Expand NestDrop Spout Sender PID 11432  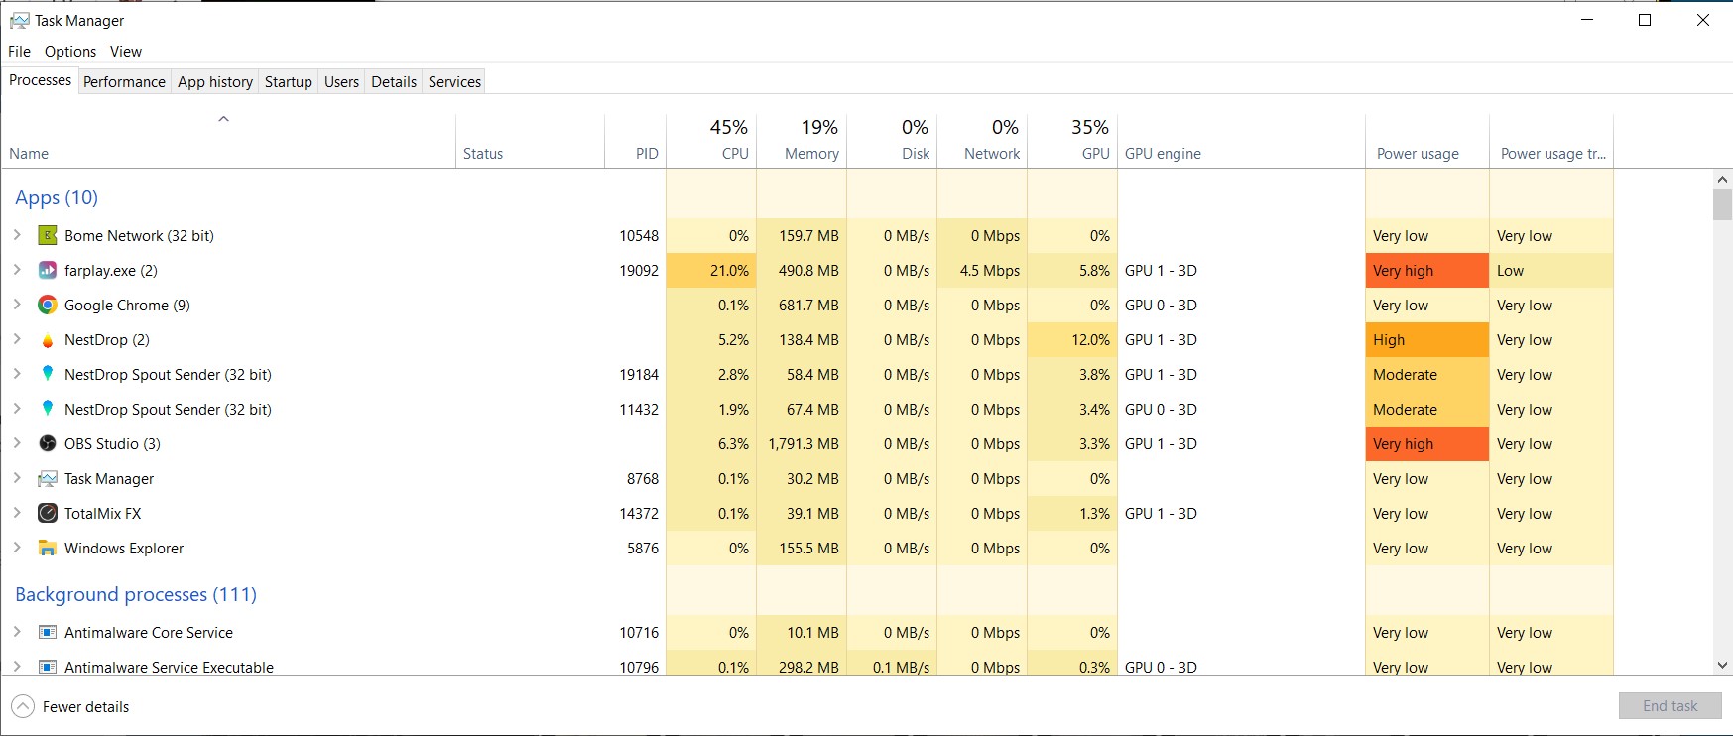tap(17, 409)
